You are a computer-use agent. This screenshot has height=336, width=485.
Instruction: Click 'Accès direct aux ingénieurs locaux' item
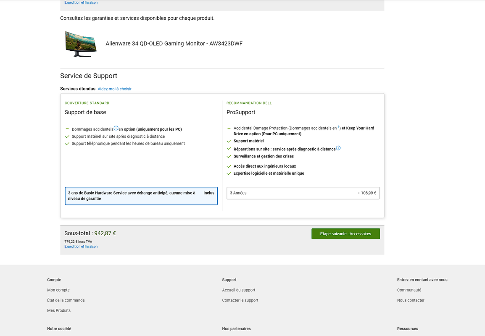click(x=264, y=166)
